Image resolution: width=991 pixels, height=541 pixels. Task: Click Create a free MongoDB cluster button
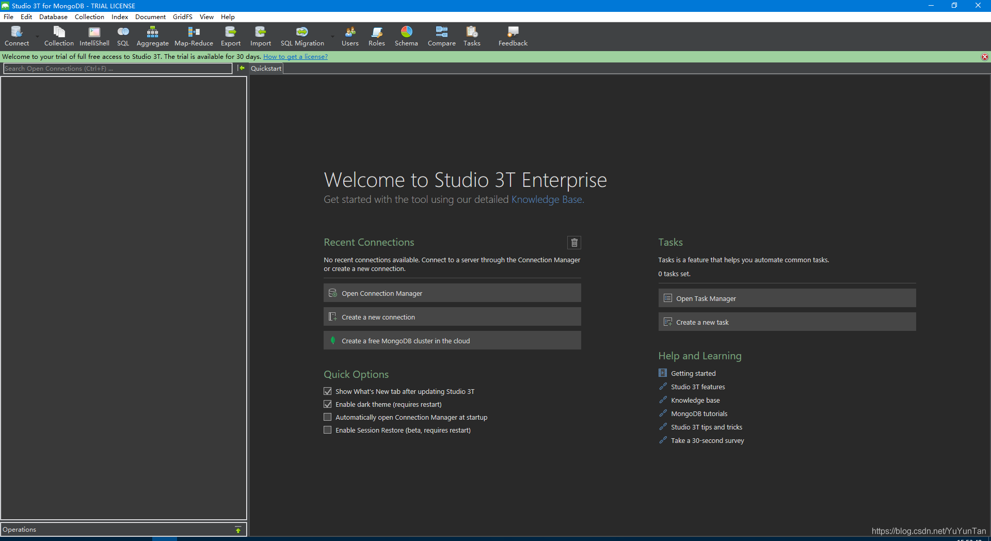click(x=452, y=340)
